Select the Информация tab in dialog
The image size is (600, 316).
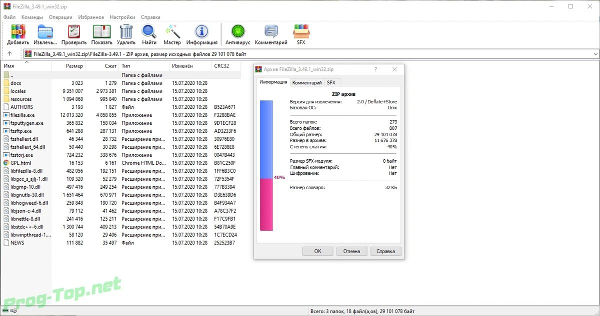tap(273, 82)
